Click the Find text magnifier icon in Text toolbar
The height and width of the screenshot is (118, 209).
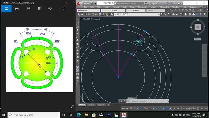click(89, 14)
